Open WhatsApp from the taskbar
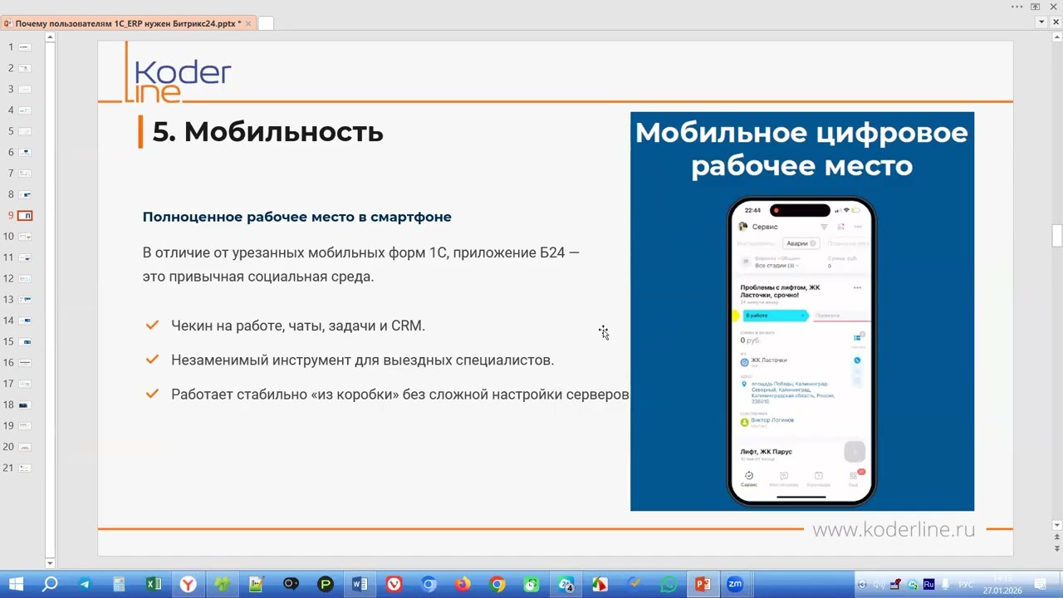The image size is (1063, 598). [669, 585]
